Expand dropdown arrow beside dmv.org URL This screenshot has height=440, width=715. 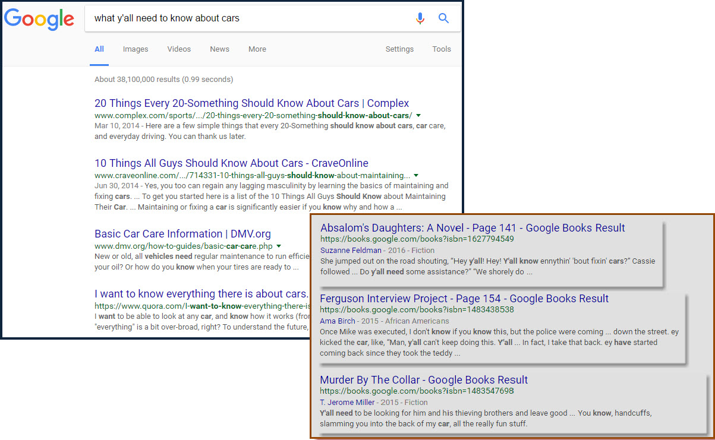tap(278, 246)
